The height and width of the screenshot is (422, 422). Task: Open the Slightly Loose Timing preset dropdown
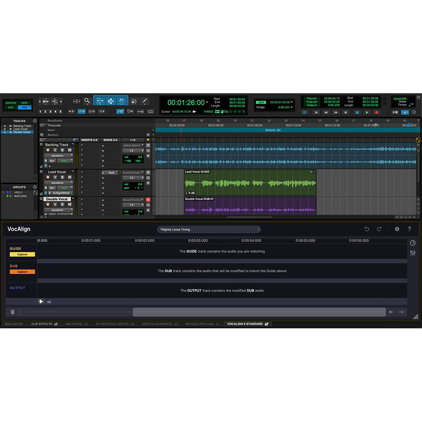pos(209,230)
